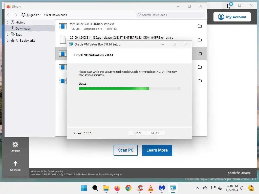The height and width of the screenshot is (194, 259).
Task: Expand the History tree item
Action: (x=8, y=22)
